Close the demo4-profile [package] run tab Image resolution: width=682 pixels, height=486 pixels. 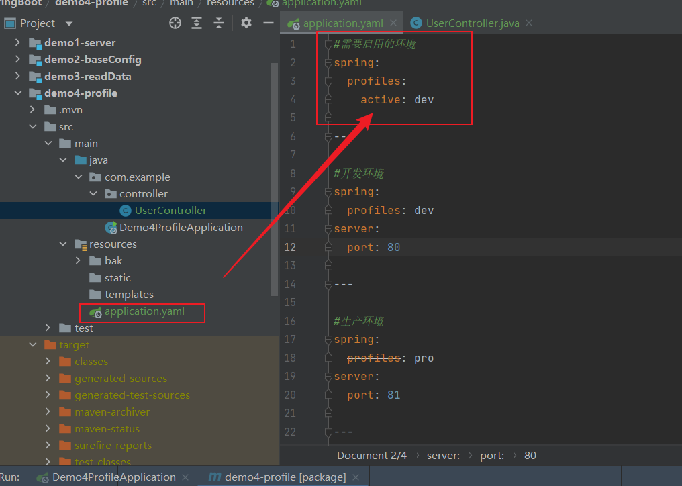(x=356, y=477)
